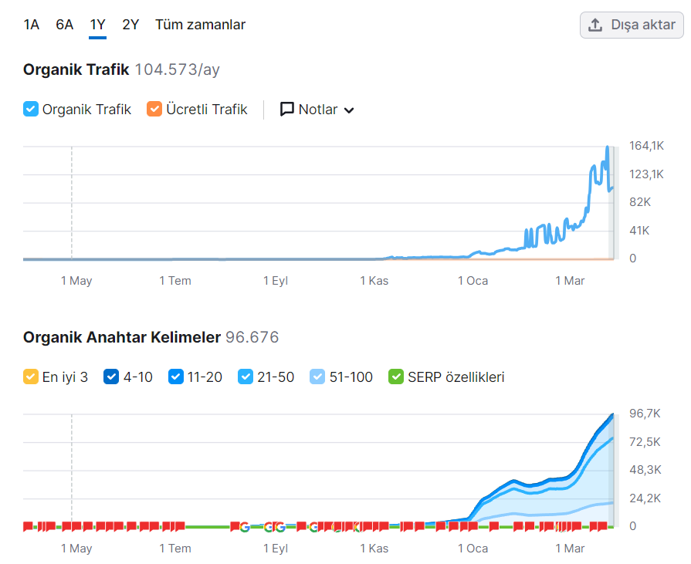Click the peak of the organic traffic line
This screenshot has height=564, width=691.
click(x=608, y=147)
